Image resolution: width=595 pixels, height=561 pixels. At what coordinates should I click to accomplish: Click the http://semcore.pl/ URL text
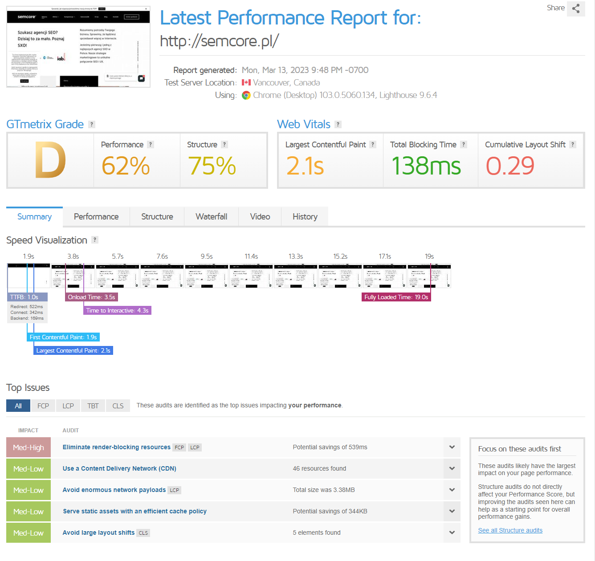(x=219, y=41)
